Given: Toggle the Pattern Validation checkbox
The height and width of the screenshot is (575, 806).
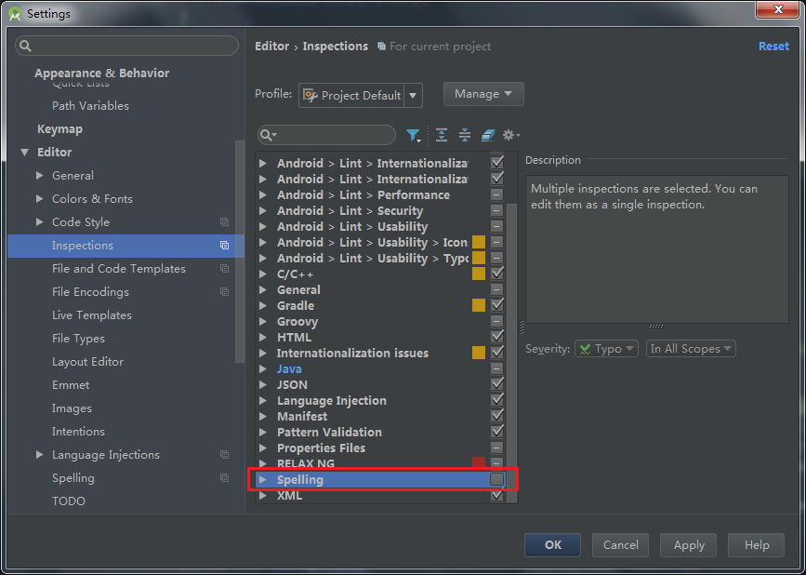Looking at the screenshot, I should [496, 432].
